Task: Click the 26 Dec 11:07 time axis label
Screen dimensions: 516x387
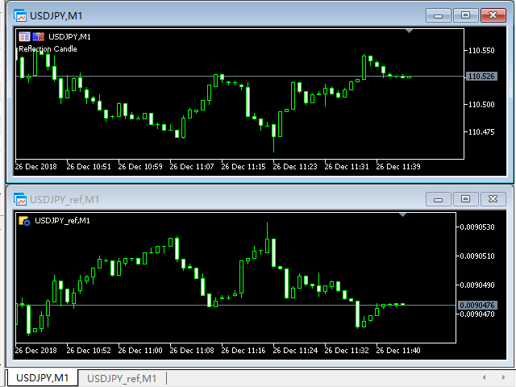Action: (193, 167)
